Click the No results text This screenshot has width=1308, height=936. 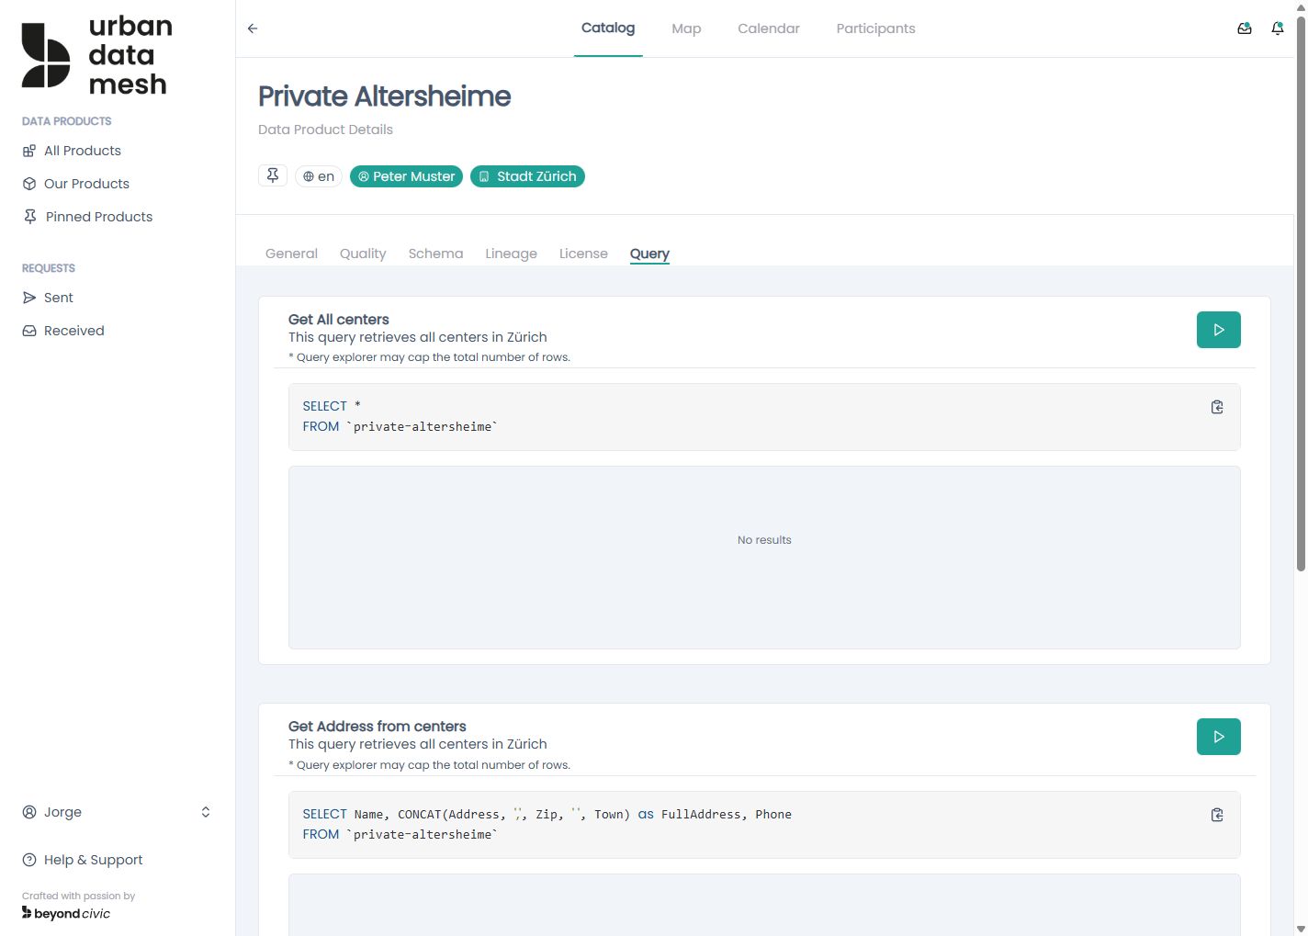pos(764,540)
